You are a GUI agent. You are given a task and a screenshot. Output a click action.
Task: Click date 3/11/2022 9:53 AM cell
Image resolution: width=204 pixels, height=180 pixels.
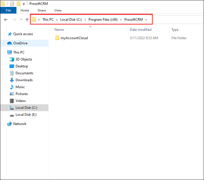(144, 38)
